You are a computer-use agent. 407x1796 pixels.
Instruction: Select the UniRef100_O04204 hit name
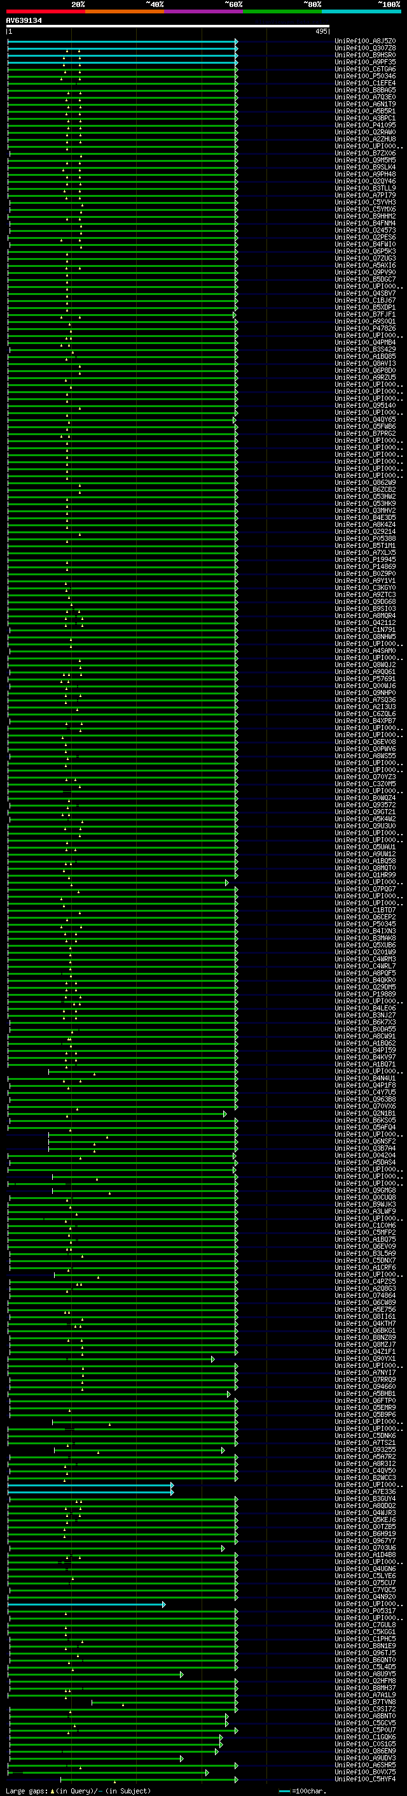[x=365, y=1155]
